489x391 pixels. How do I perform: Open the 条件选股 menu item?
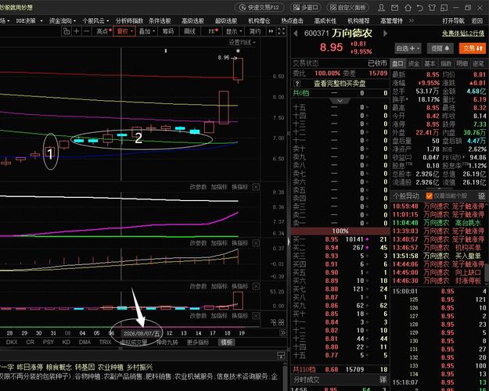coord(160,21)
